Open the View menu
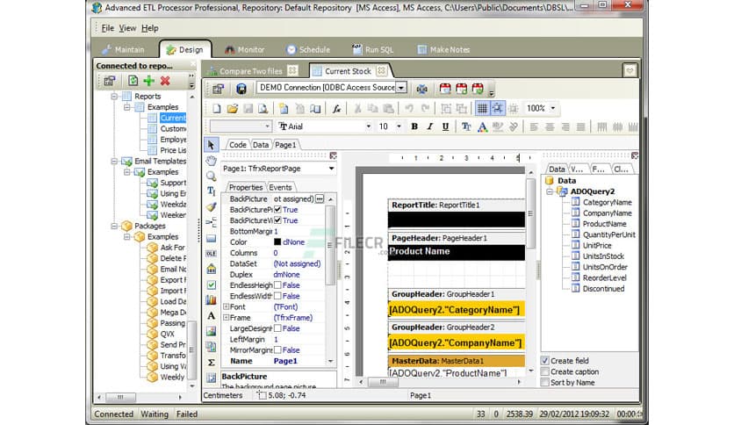 [127, 28]
